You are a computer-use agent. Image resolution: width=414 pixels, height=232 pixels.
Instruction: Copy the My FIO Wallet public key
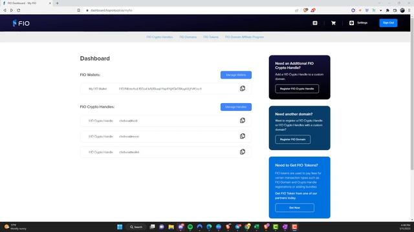click(x=243, y=89)
